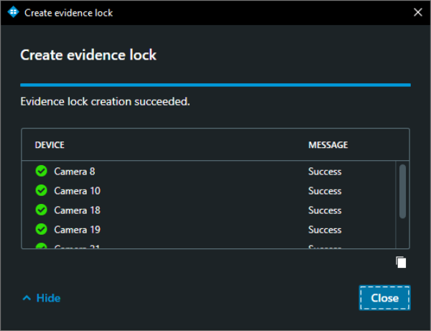Select the green check icon next to Camera 18

pos(41,210)
